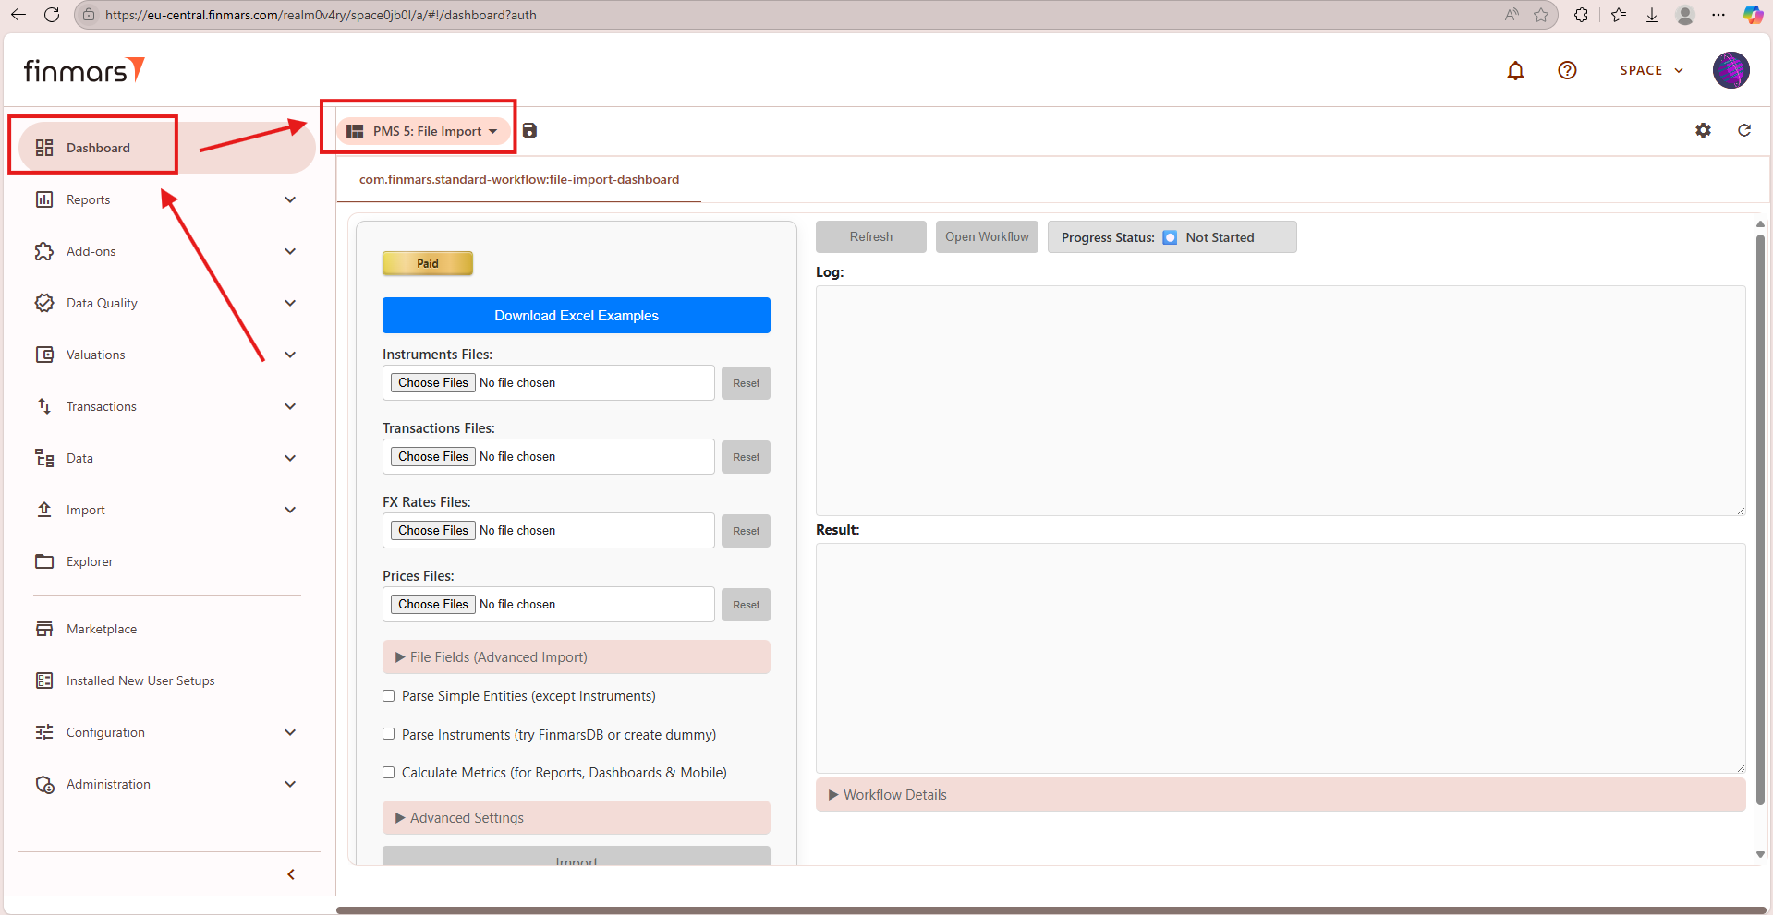Save the dashboard layout with floppy icon
The height and width of the screenshot is (915, 1773).
[529, 131]
